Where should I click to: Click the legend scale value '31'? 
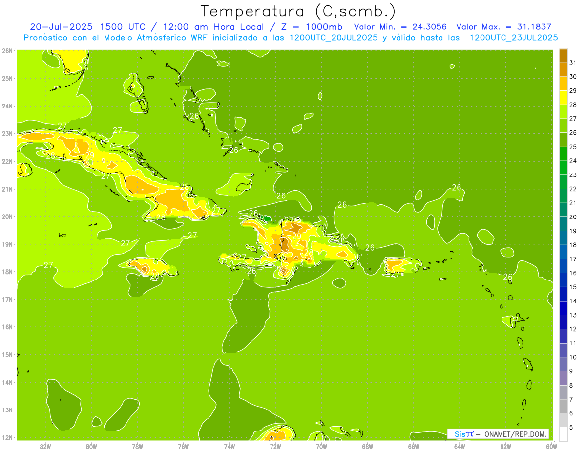[x=573, y=63]
